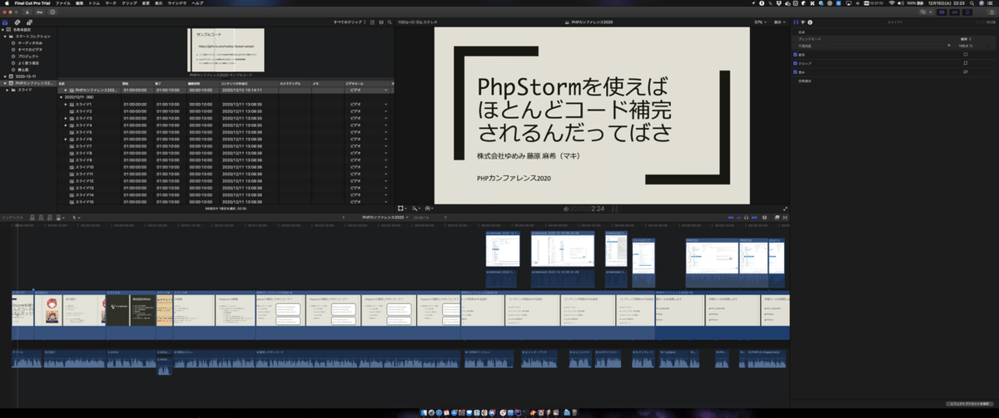This screenshot has height=418, width=999.
Task: Click the timeline project name PHPカンファレンス2020
Action: point(382,218)
